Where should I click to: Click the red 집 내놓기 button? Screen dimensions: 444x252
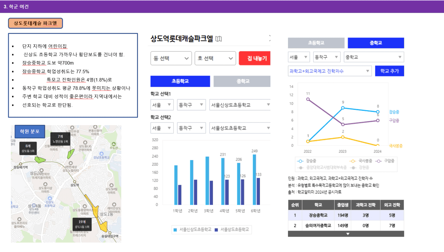[255, 58]
